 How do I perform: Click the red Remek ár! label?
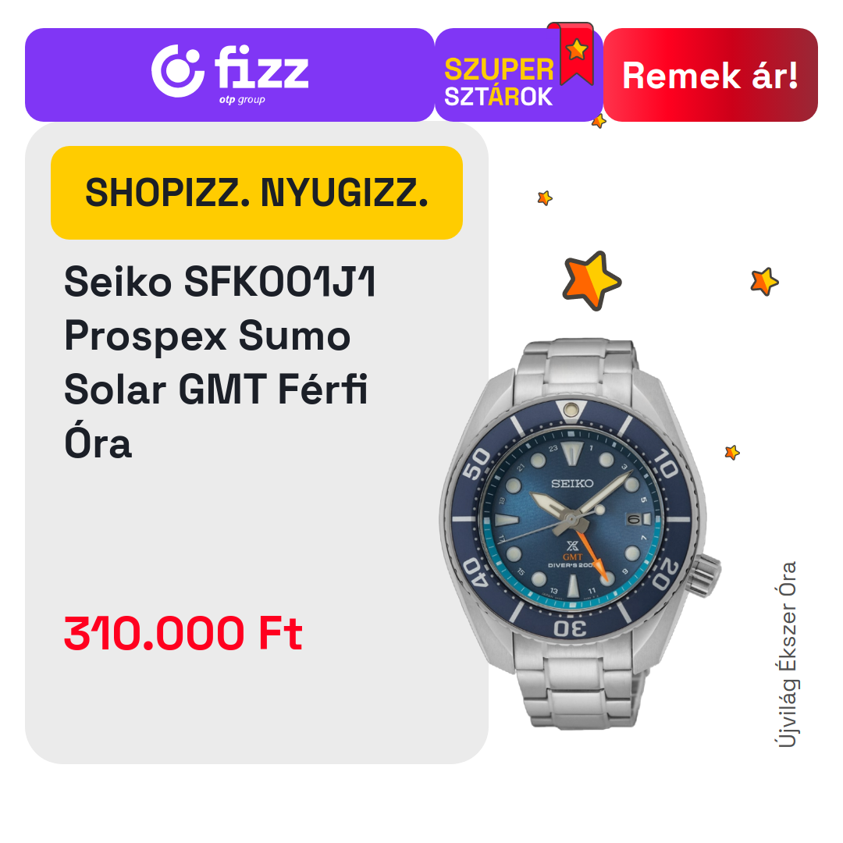tap(710, 75)
